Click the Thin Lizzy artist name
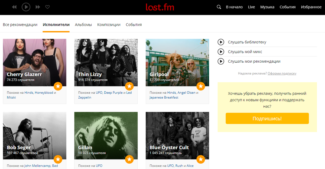The height and width of the screenshot is (169, 325). coord(90,74)
